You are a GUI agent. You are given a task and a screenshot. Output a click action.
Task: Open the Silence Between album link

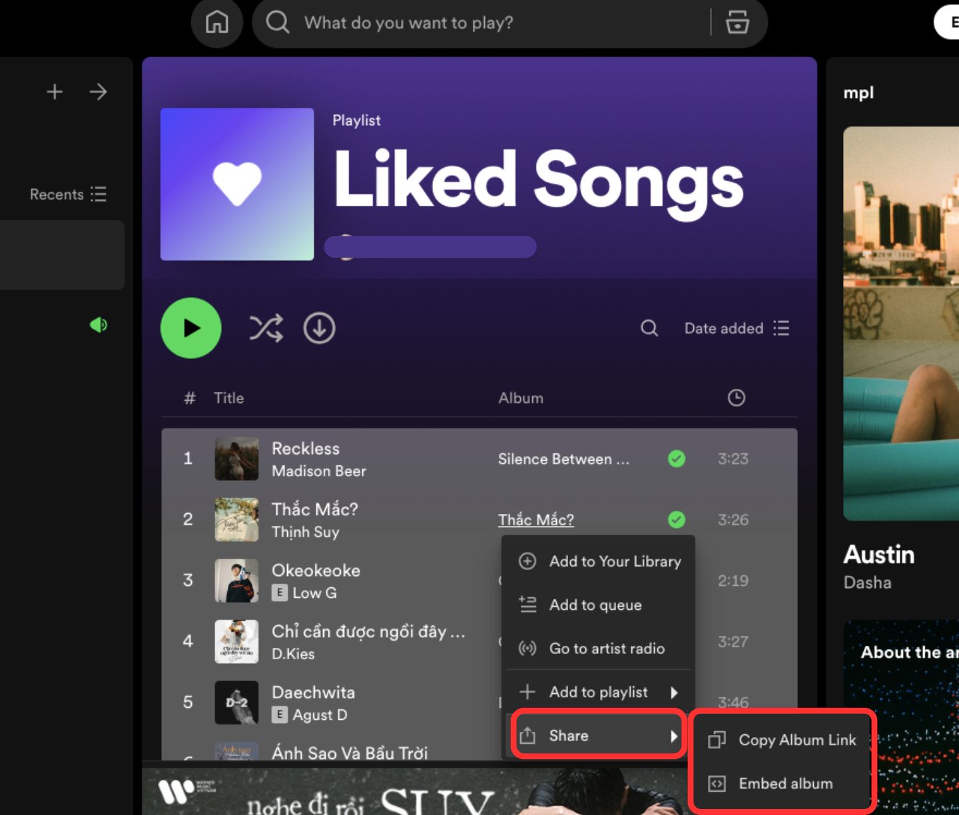[563, 459]
